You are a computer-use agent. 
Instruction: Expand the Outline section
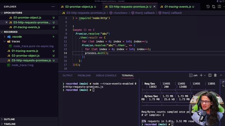tap(2, 119)
